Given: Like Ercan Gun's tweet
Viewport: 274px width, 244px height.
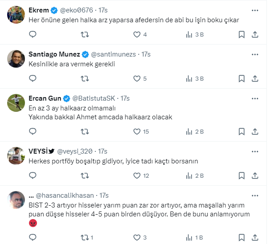Looking at the screenshot, I should tap(137, 131).
